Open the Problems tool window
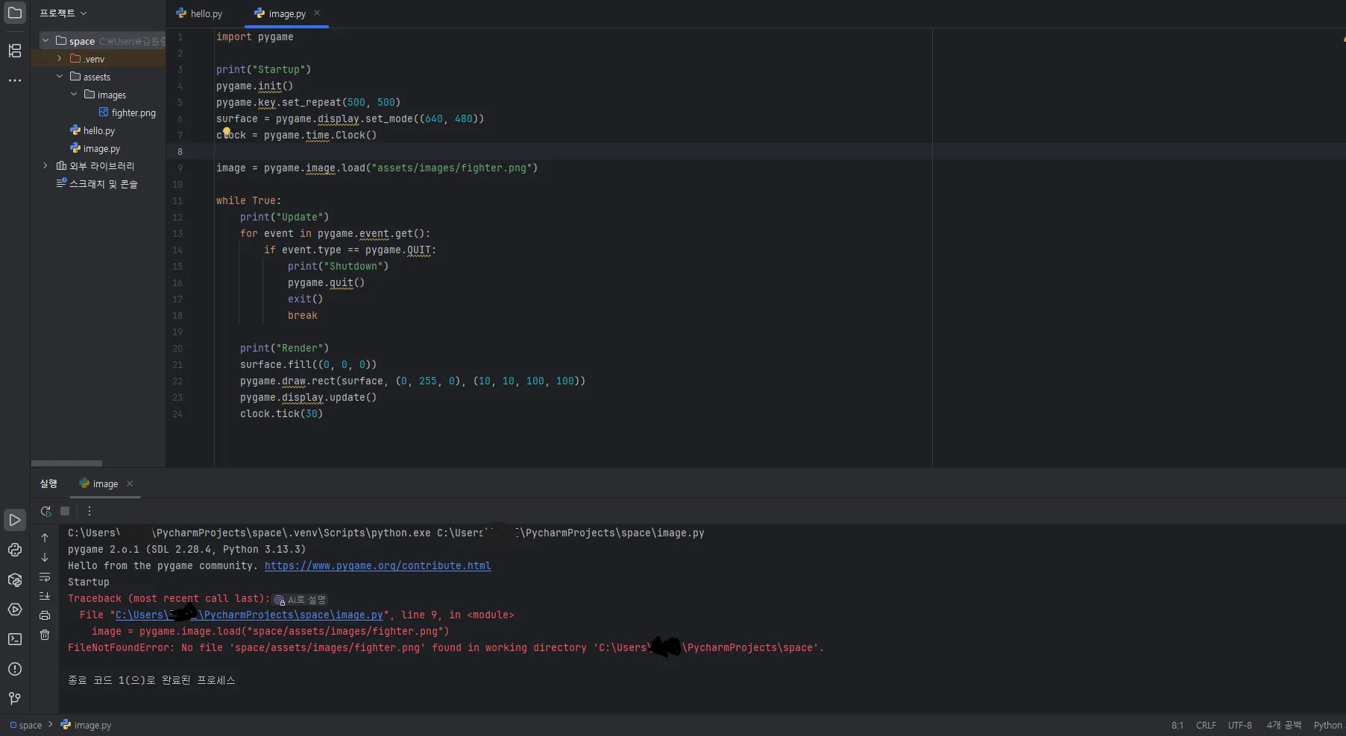The width and height of the screenshot is (1346, 736). pos(15,669)
